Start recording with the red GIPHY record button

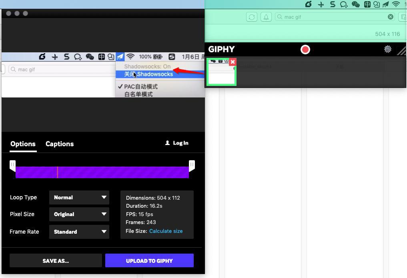click(305, 50)
